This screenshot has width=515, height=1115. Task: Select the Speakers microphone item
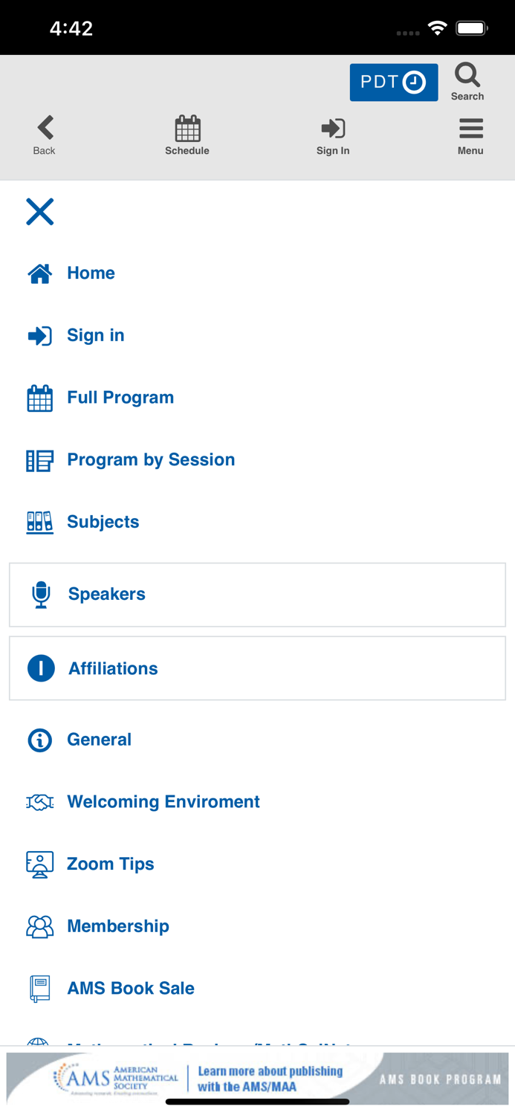click(42, 595)
